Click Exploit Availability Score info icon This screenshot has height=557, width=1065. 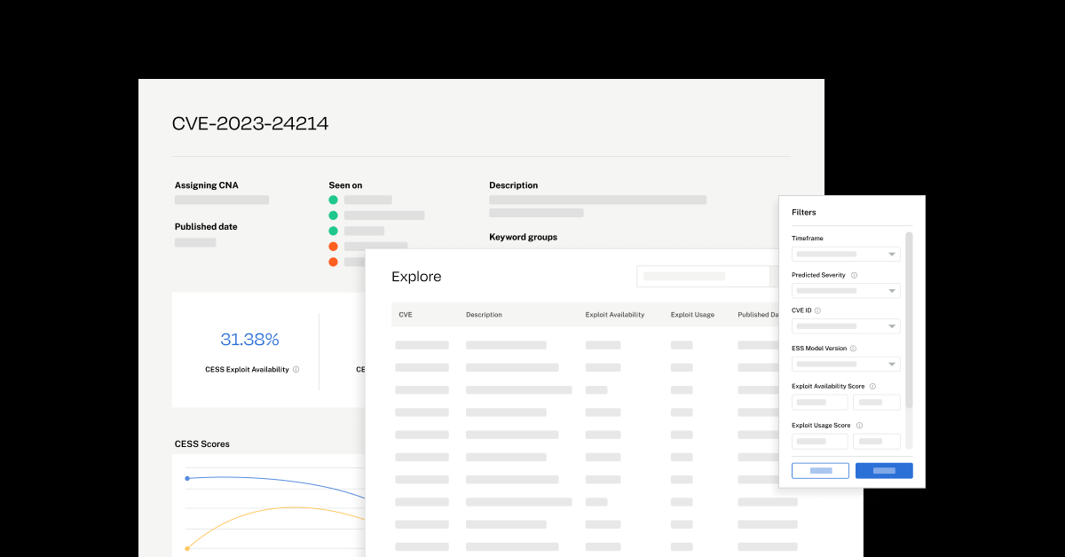pos(873,387)
